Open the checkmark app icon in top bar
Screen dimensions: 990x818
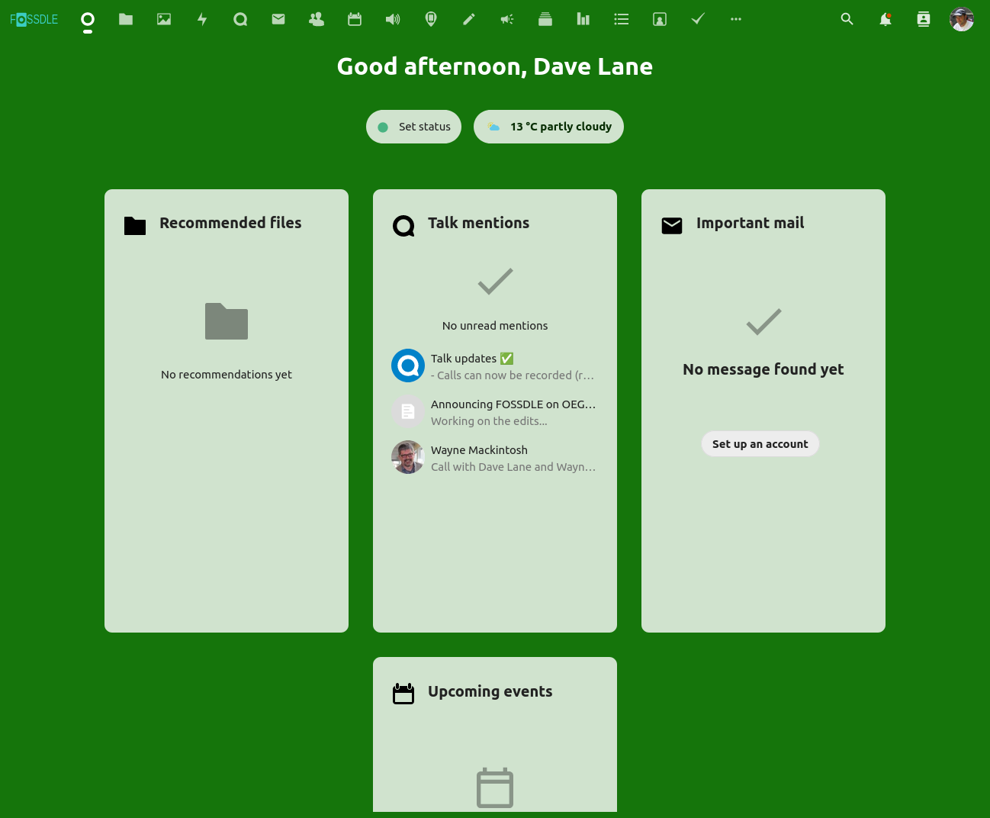pos(698,19)
